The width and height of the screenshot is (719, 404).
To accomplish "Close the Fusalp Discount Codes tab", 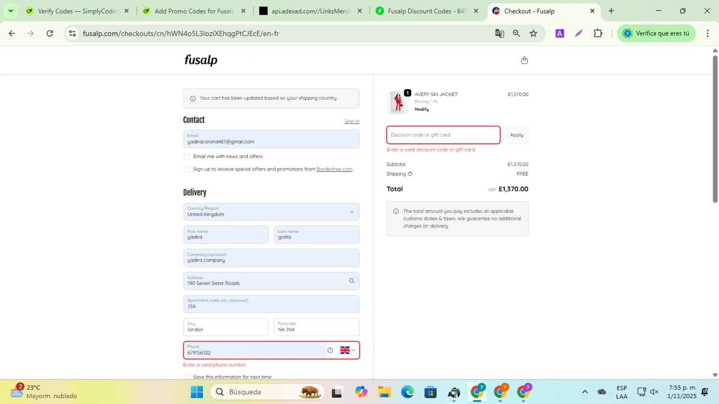I will click(x=475, y=11).
